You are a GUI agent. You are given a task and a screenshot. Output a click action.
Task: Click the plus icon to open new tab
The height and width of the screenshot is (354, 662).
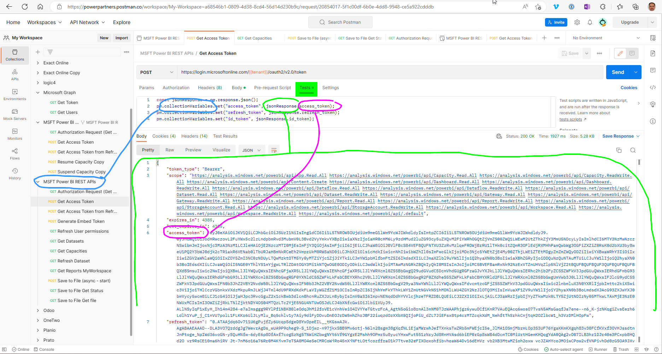point(544,38)
